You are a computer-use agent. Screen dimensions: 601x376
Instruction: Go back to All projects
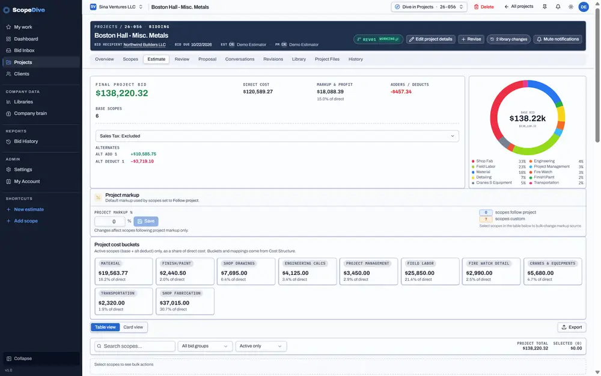click(519, 7)
